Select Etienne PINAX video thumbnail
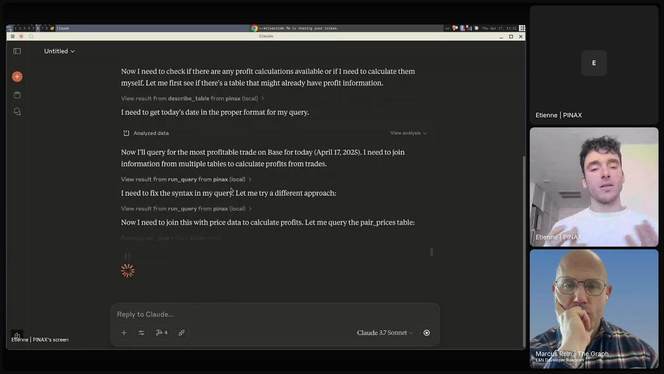Screen dimensions: 664x374 point(594,187)
